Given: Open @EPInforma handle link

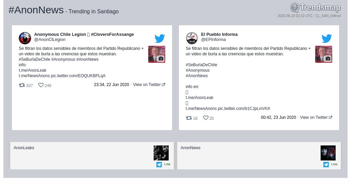Looking at the screenshot, I should point(213,40).
